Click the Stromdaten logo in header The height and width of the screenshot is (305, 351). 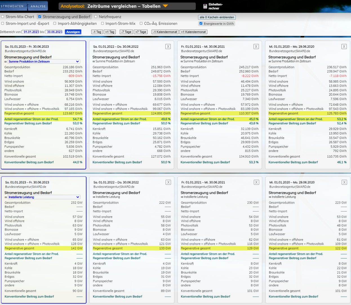[x=13, y=6]
